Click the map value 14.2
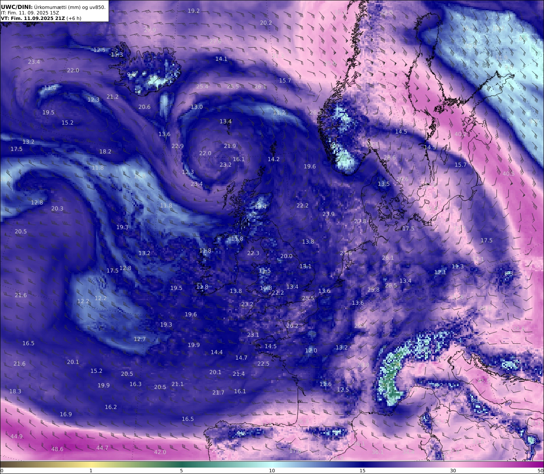Viewport: 544px width, 474px height. 274,159
